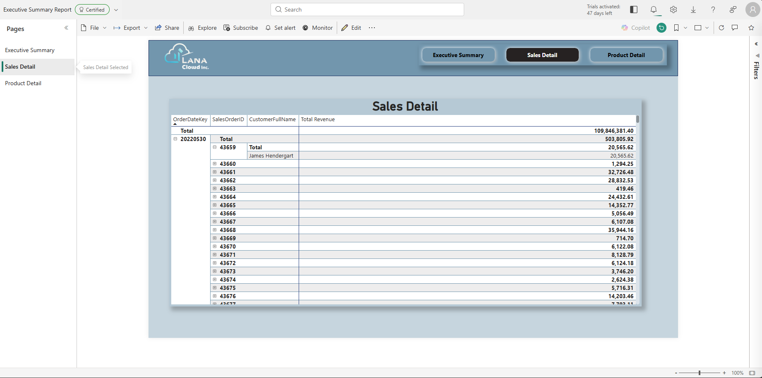
Task: Click in the Search box
Action: pyautogui.click(x=367, y=10)
